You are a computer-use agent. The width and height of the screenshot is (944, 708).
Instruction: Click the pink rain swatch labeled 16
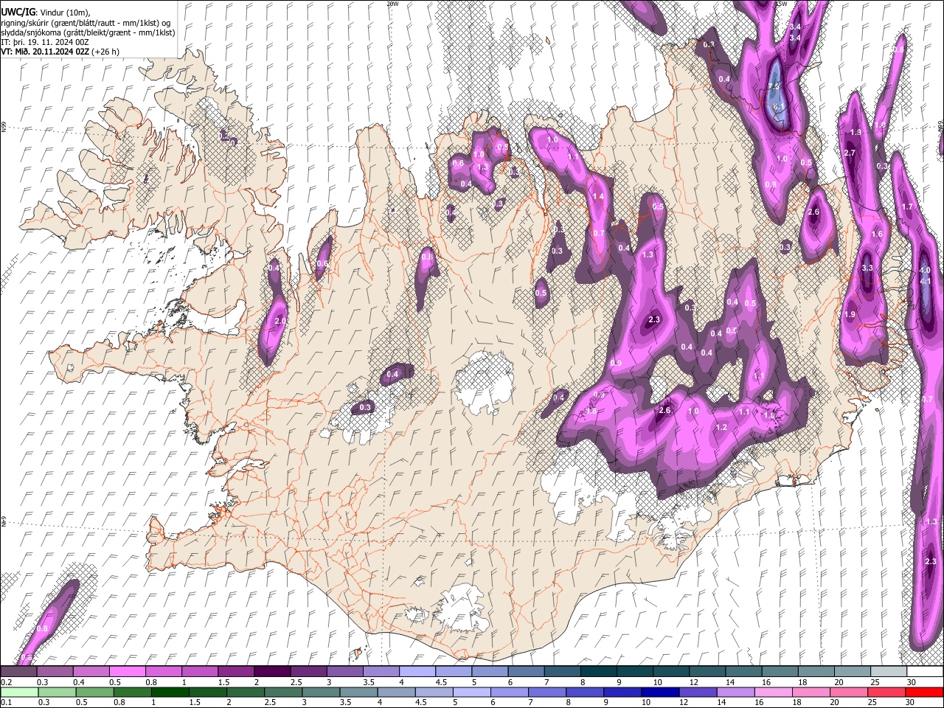pos(774,692)
